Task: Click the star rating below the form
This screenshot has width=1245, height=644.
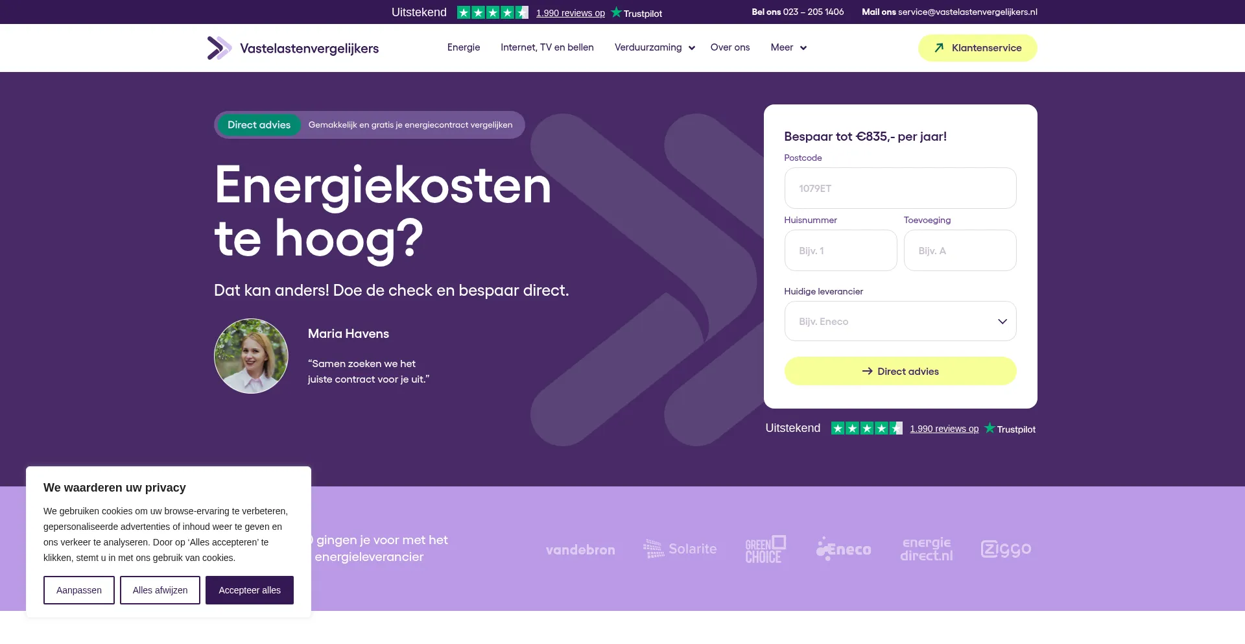Action: [867, 428]
